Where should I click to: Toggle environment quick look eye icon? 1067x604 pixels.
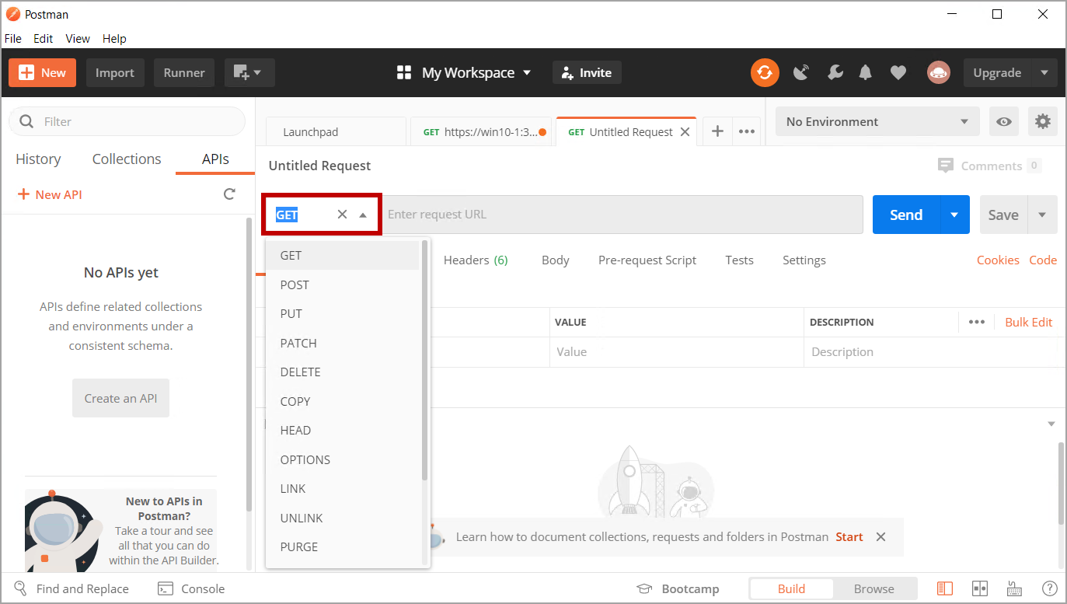point(1004,121)
